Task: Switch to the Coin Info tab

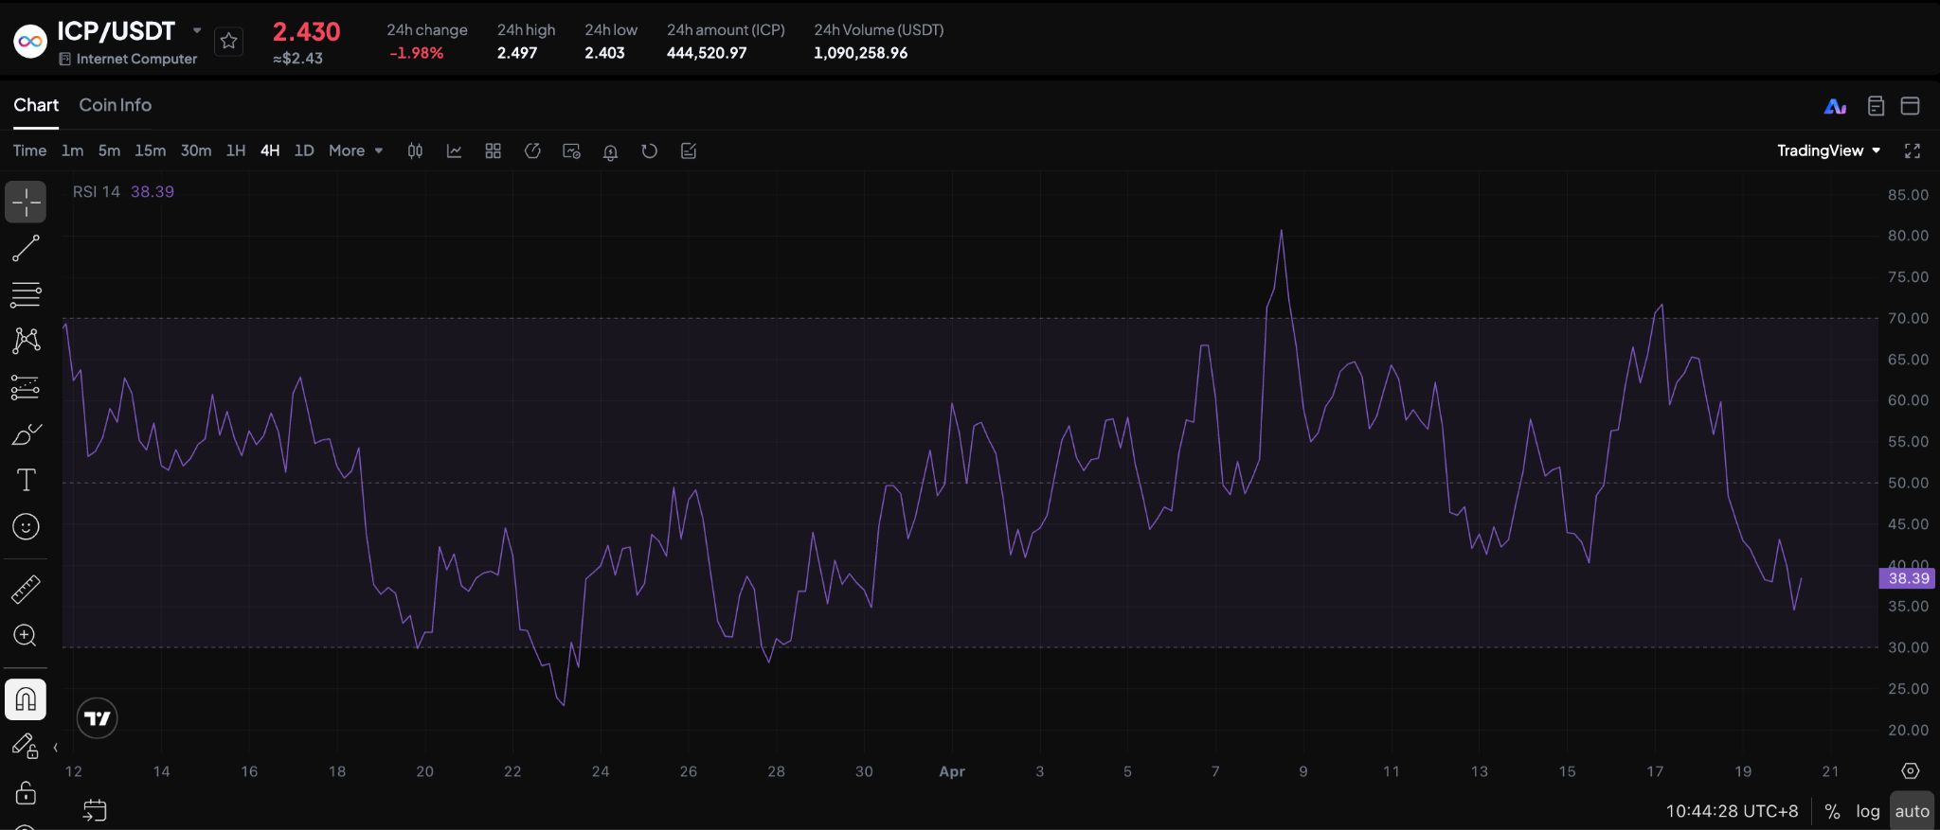Action: pyautogui.click(x=115, y=105)
